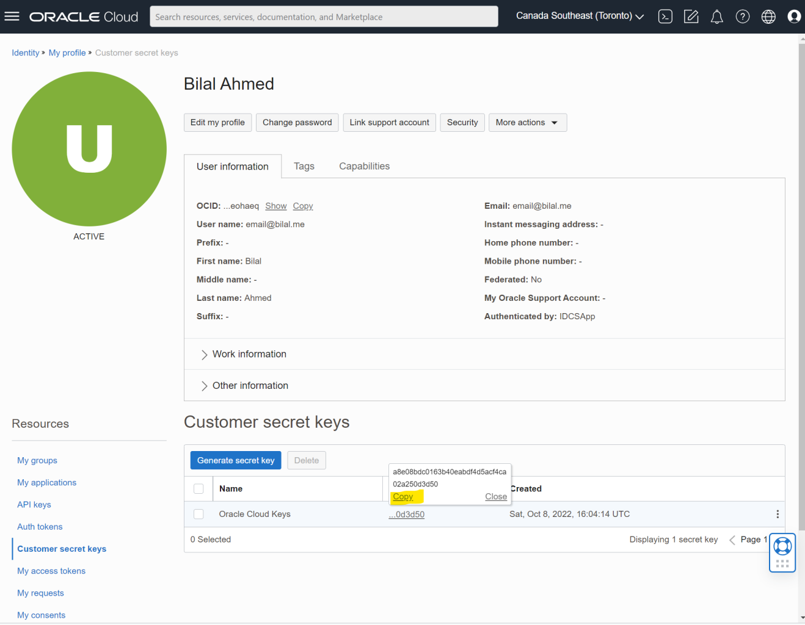
Task: Tick the select-all checkbox in table header
Action: (x=199, y=489)
